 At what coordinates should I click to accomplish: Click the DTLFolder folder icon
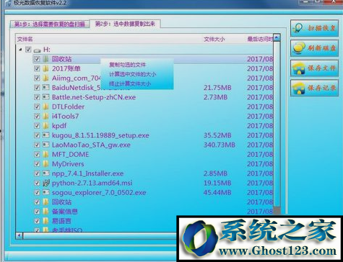[x=45, y=107]
